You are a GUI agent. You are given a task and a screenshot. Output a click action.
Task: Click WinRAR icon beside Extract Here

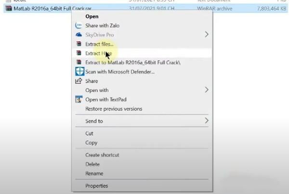(79, 53)
